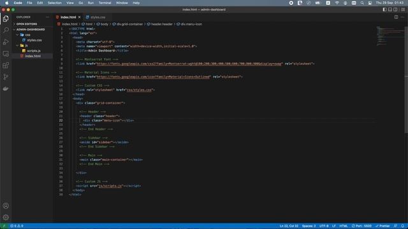Image resolution: width=408 pixels, height=229 pixels.
Task: Select the index.html editor tab
Action: (x=68, y=17)
